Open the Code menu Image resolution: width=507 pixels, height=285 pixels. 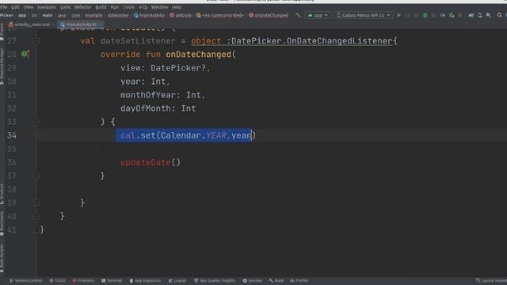[x=65, y=7]
